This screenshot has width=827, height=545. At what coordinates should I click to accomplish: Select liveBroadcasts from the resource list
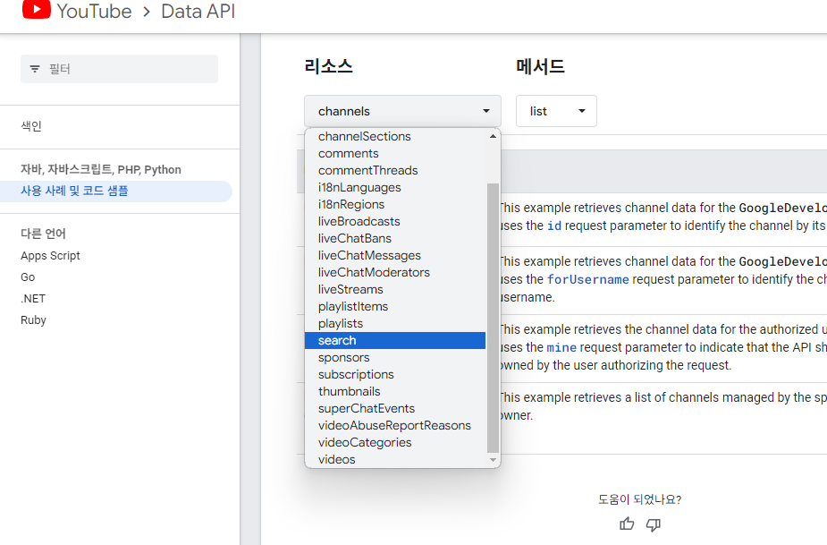[395, 221]
